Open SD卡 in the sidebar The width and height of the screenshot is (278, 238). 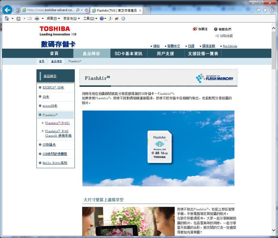(x=46, y=97)
